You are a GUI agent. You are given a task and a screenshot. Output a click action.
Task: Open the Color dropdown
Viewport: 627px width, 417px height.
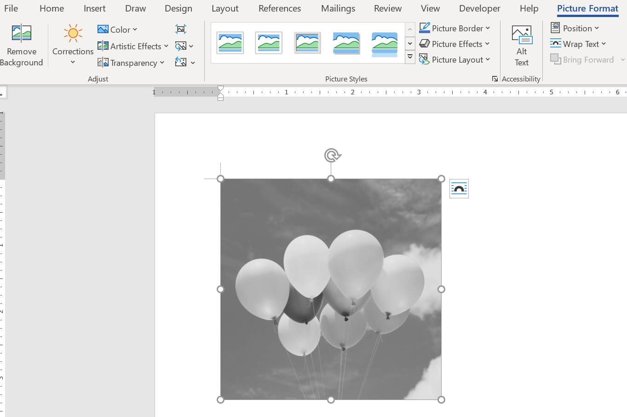click(117, 29)
